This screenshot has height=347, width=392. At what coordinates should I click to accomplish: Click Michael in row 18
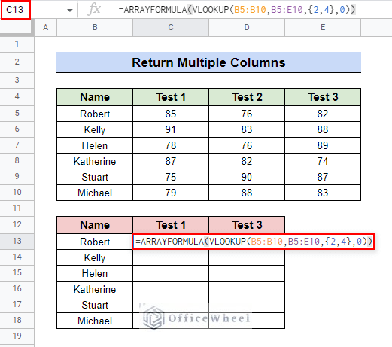tap(95, 321)
